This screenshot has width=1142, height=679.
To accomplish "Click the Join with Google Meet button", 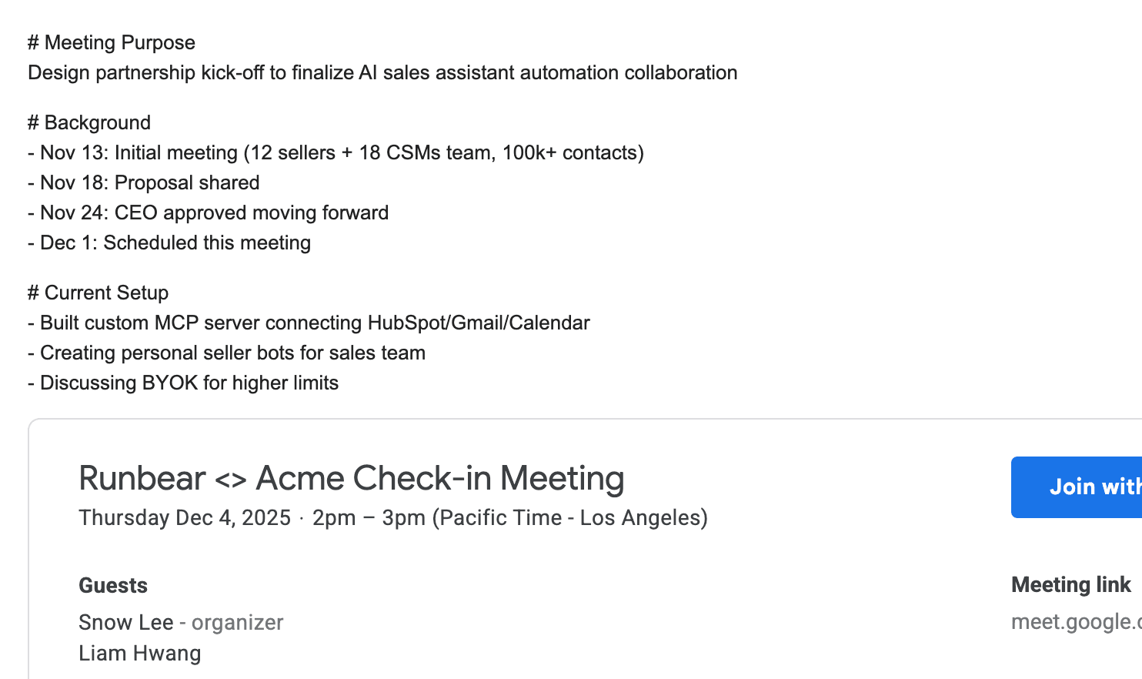I will click(1094, 487).
